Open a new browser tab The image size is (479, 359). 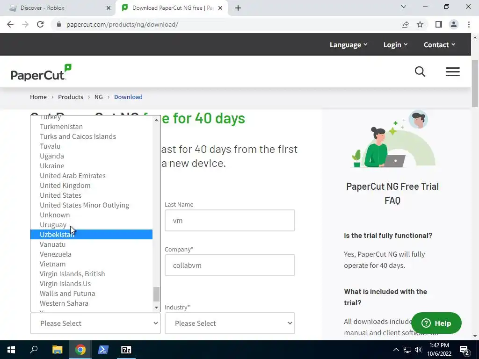(x=238, y=8)
